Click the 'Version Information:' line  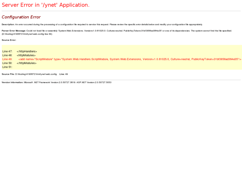tap(57, 82)
